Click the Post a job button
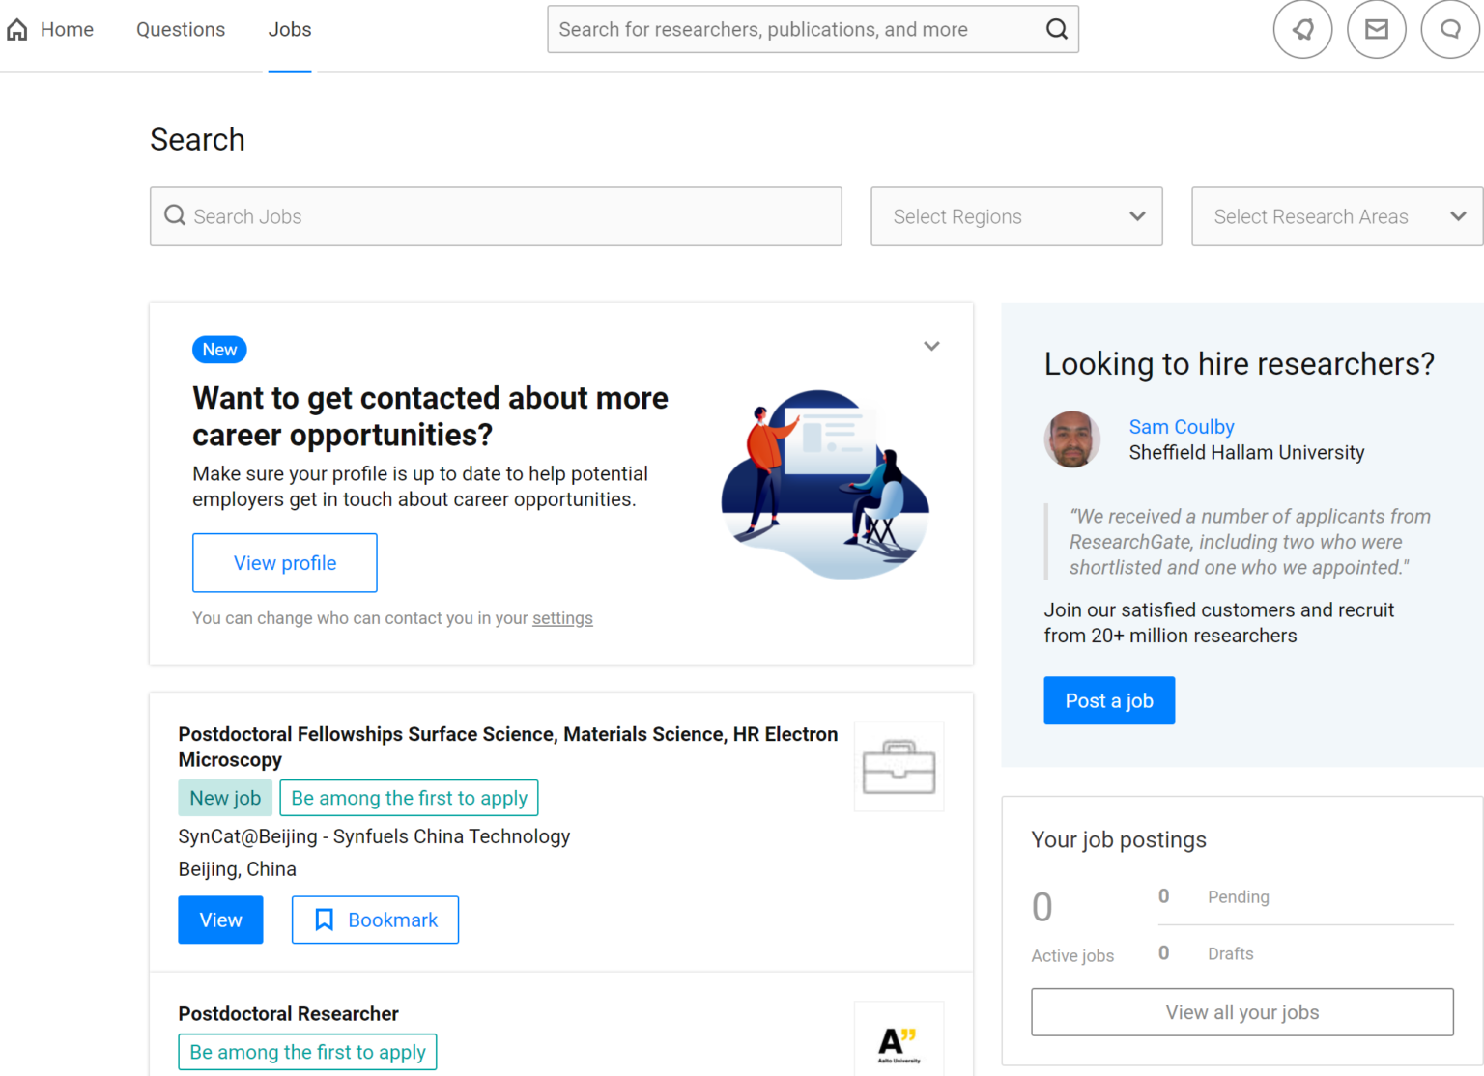The image size is (1484, 1076). (x=1108, y=700)
